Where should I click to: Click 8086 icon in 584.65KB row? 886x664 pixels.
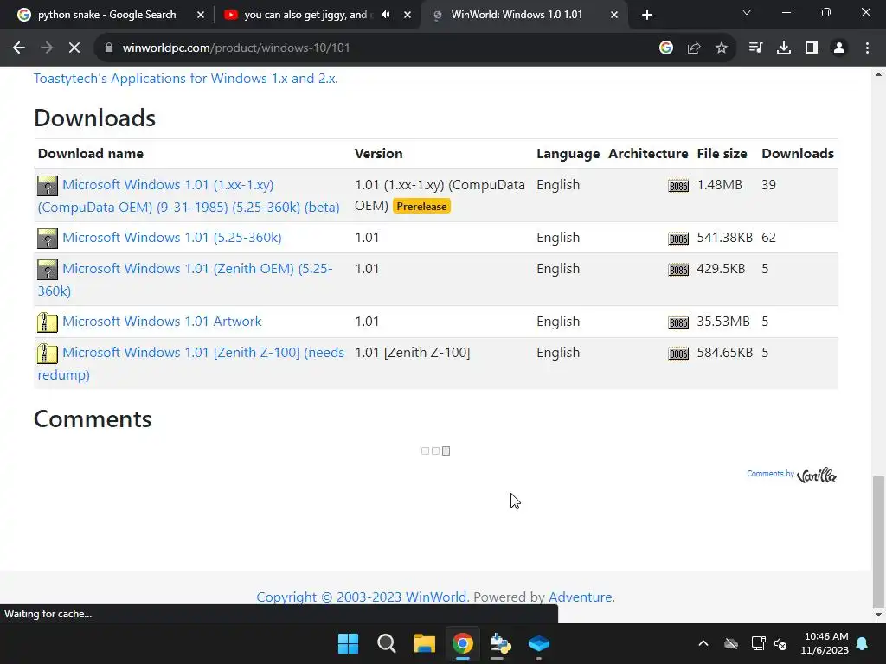point(678,354)
